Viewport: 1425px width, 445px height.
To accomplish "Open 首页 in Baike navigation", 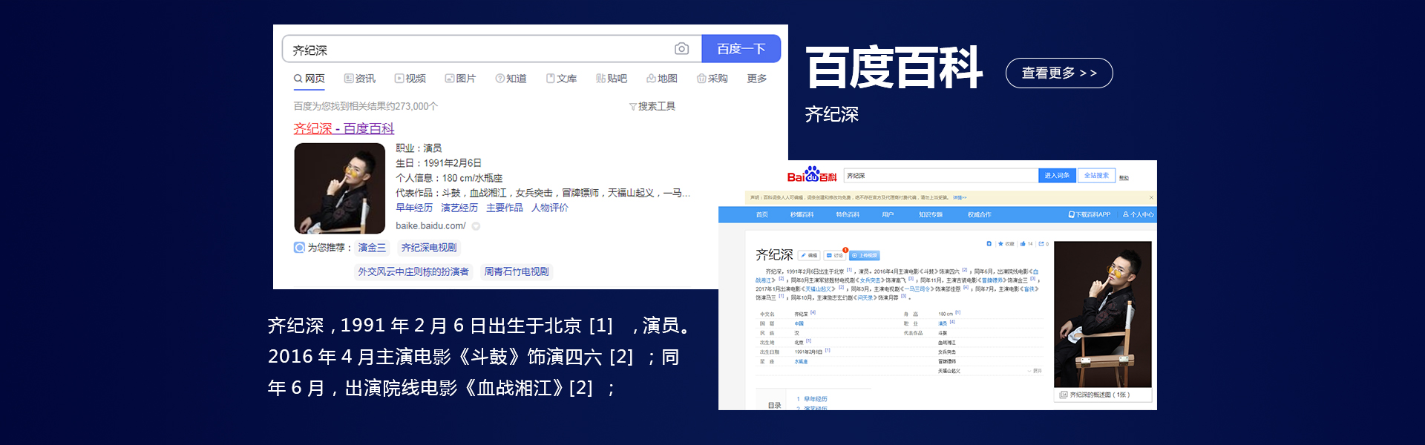I will coord(762,214).
